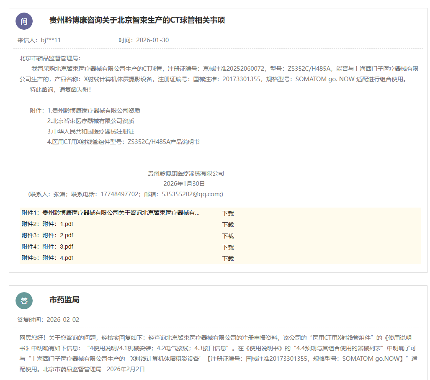
Task: Download 附件1 from the attachment list
Action: [x=228, y=213]
